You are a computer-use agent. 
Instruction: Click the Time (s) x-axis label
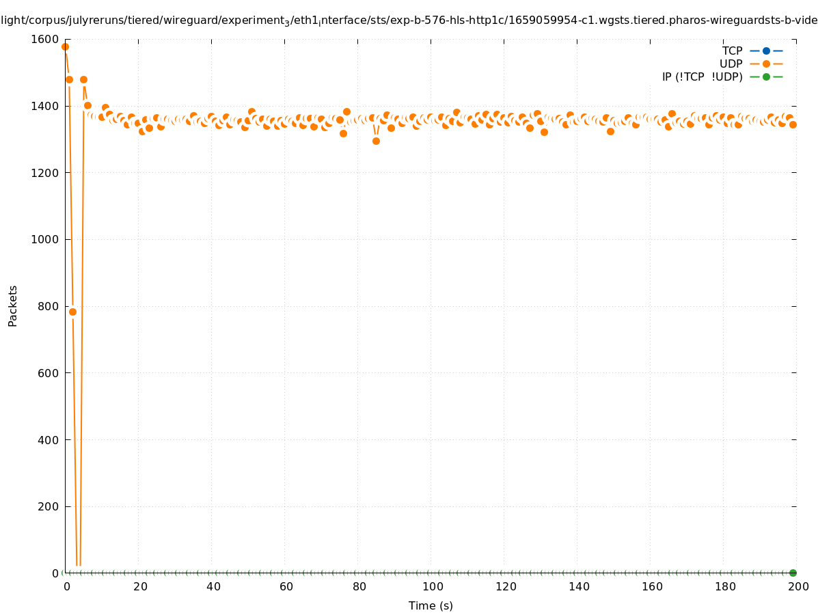pyautogui.click(x=431, y=605)
